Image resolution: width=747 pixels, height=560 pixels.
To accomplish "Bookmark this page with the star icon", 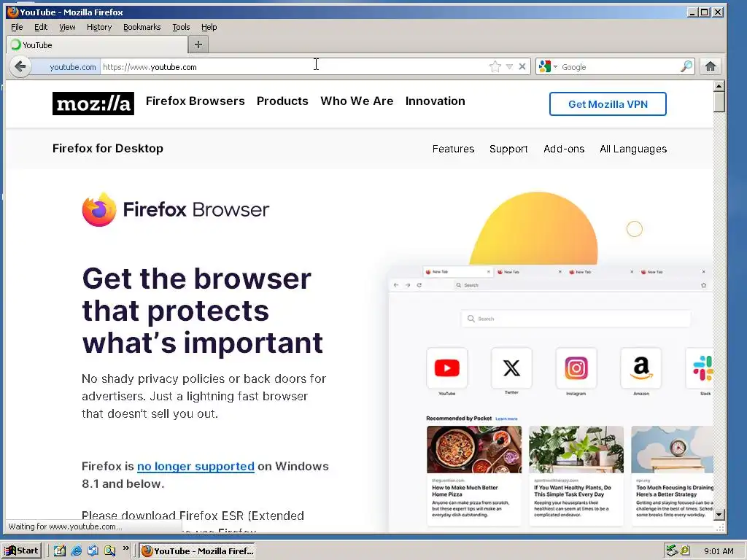I will [x=495, y=66].
